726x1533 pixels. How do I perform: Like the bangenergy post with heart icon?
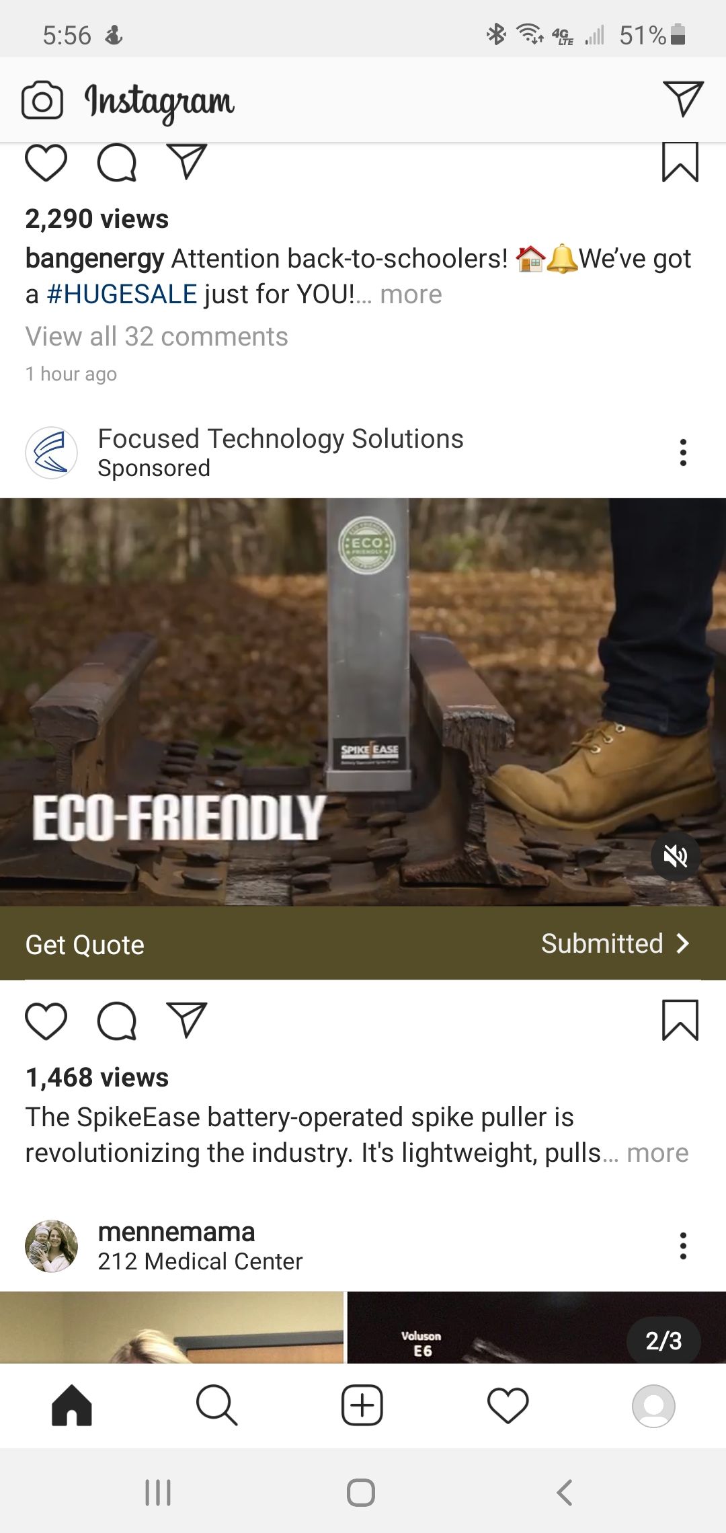click(46, 163)
